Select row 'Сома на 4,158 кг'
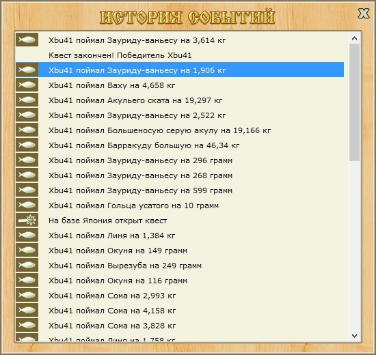The image size is (376, 355). (180, 310)
